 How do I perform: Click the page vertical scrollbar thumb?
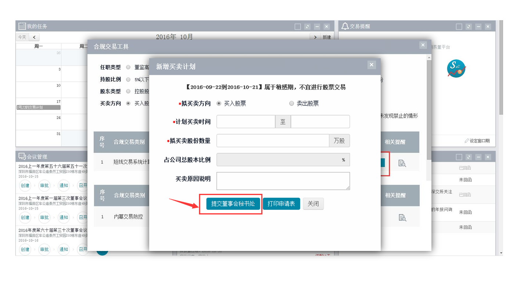point(501,68)
